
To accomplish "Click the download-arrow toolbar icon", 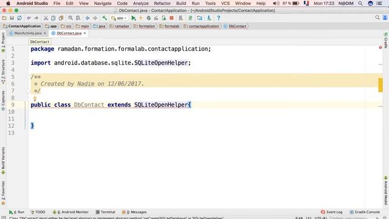I will coord(209,18).
